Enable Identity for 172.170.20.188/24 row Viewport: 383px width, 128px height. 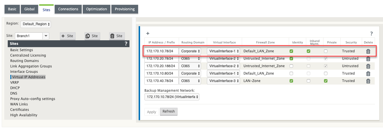click(291, 66)
